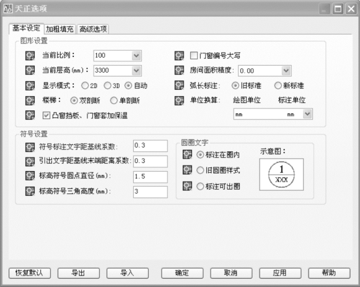Open the 单位换算 mm units dropdown
The width and height of the screenshot is (360, 287).
pos(307,114)
